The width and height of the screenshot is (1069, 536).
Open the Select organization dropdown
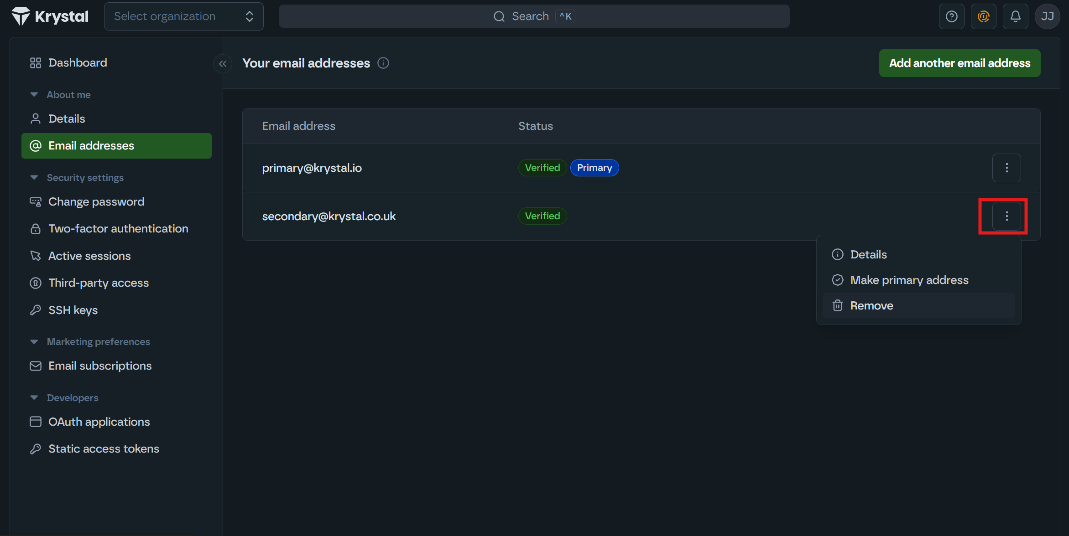pyautogui.click(x=183, y=16)
